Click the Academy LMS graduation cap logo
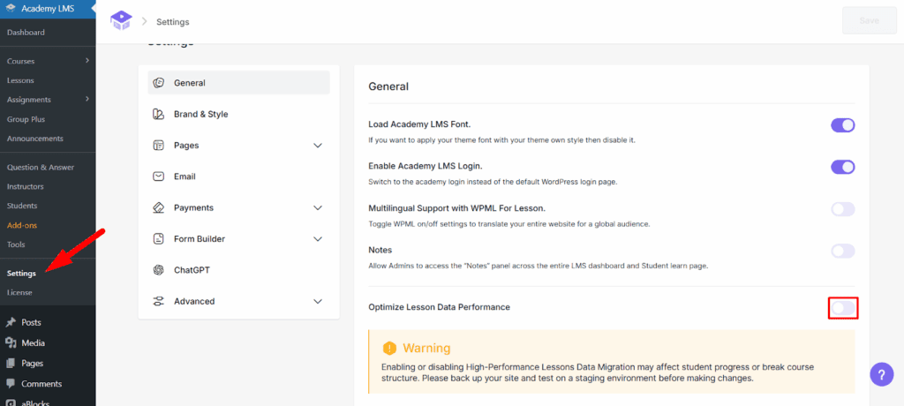 120,21
